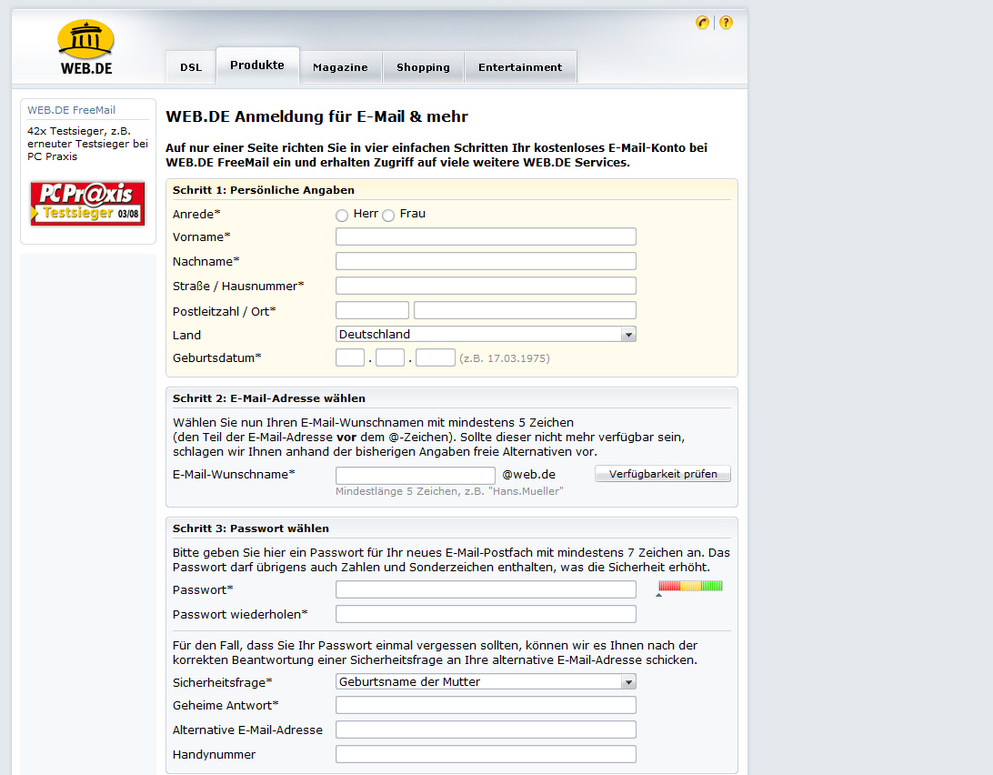993x775 pixels.
Task: Click the yellow phone contact icon
Action: 702,23
